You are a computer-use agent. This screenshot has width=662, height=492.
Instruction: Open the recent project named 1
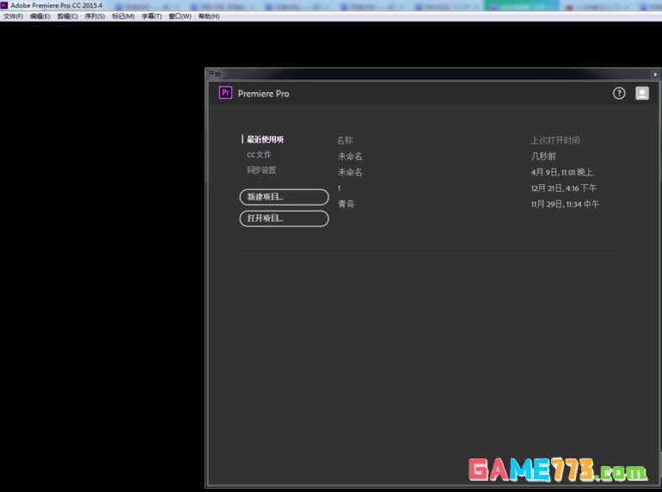click(339, 188)
